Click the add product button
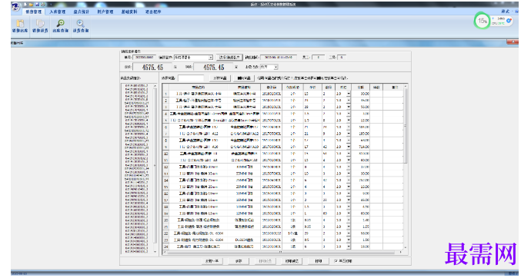531x278 pixels. (220, 78)
